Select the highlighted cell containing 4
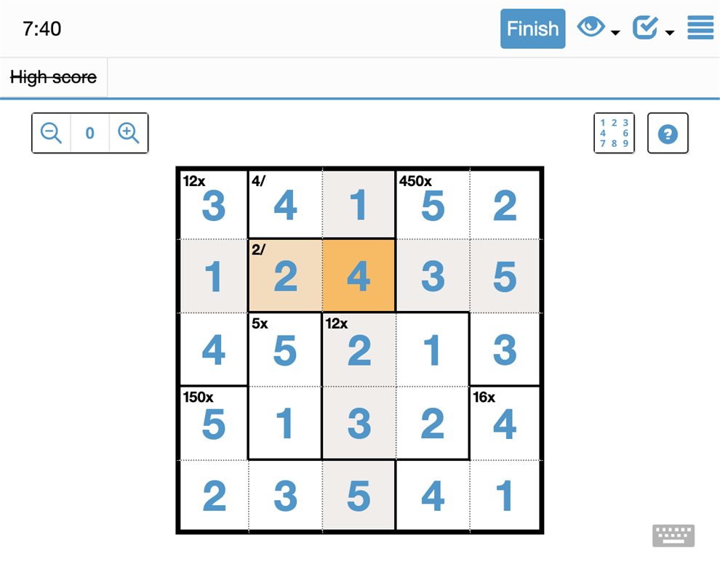 coord(359,275)
